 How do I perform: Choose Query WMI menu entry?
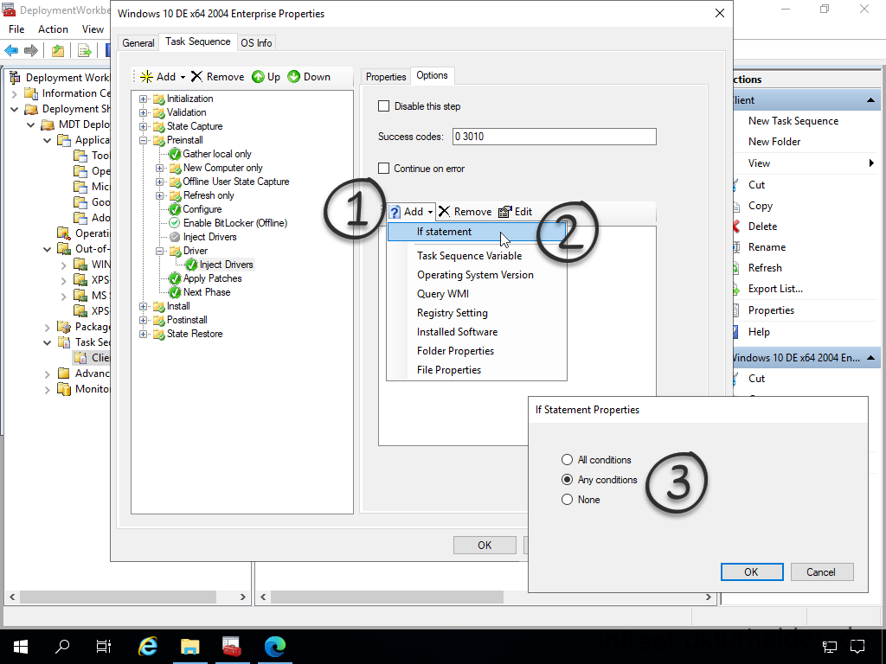click(x=477, y=294)
